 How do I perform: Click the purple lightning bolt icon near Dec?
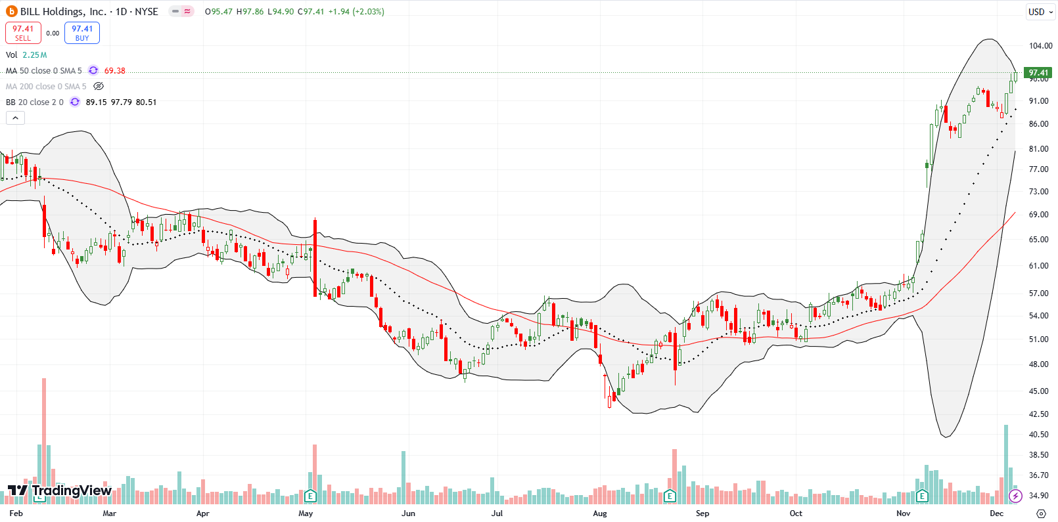[x=1015, y=496]
